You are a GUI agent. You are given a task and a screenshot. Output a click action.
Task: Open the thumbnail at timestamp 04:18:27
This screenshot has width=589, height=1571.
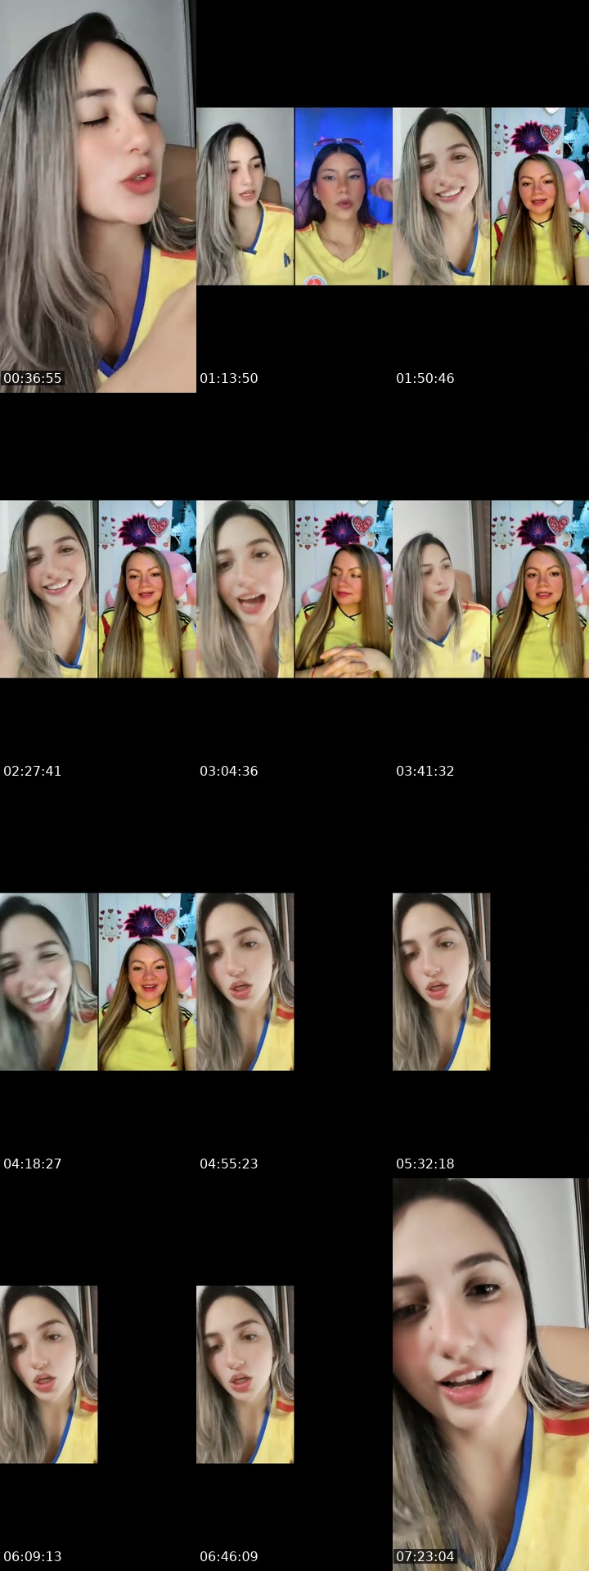coord(98,982)
